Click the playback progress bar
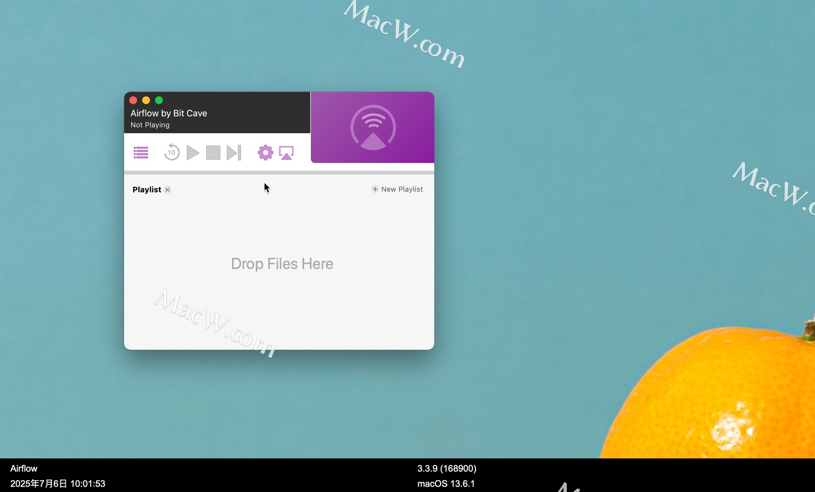The width and height of the screenshot is (815, 492). 279,173
